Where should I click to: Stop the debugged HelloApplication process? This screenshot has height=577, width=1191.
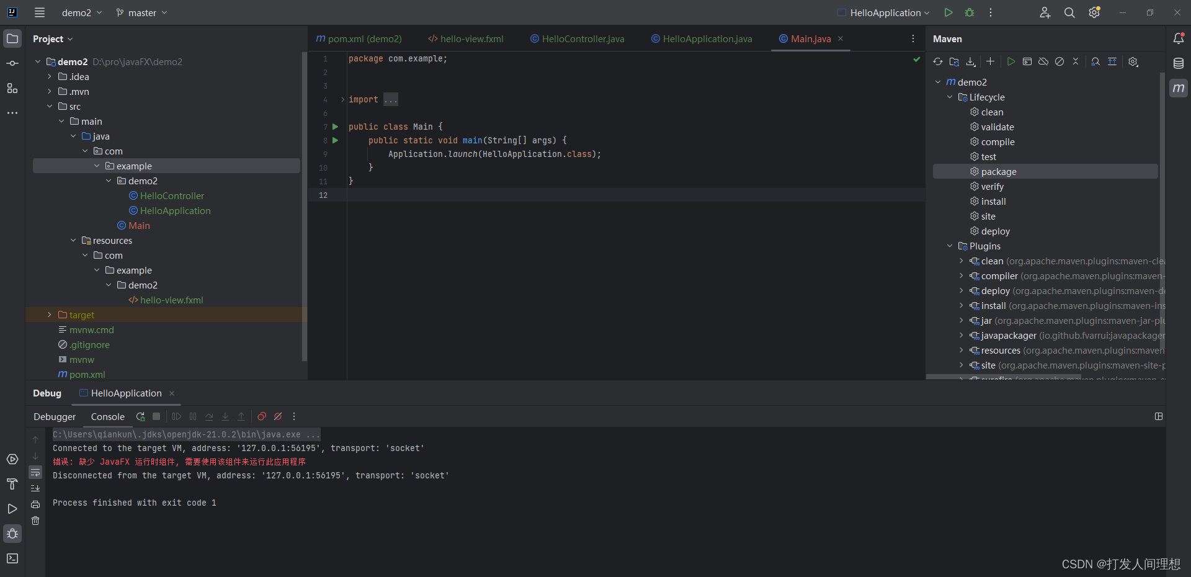tap(156, 416)
